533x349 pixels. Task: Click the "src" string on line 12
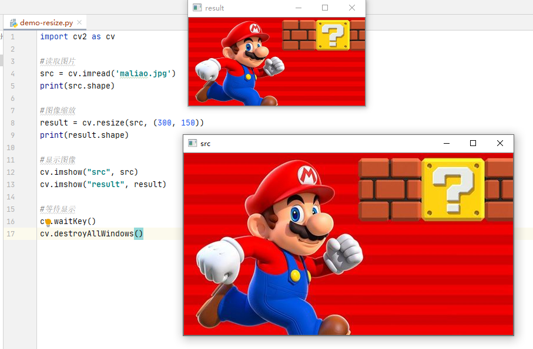(x=99, y=172)
